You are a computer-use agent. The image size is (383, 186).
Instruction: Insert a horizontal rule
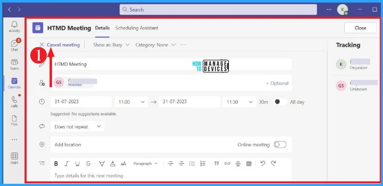(x=238, y=164)
